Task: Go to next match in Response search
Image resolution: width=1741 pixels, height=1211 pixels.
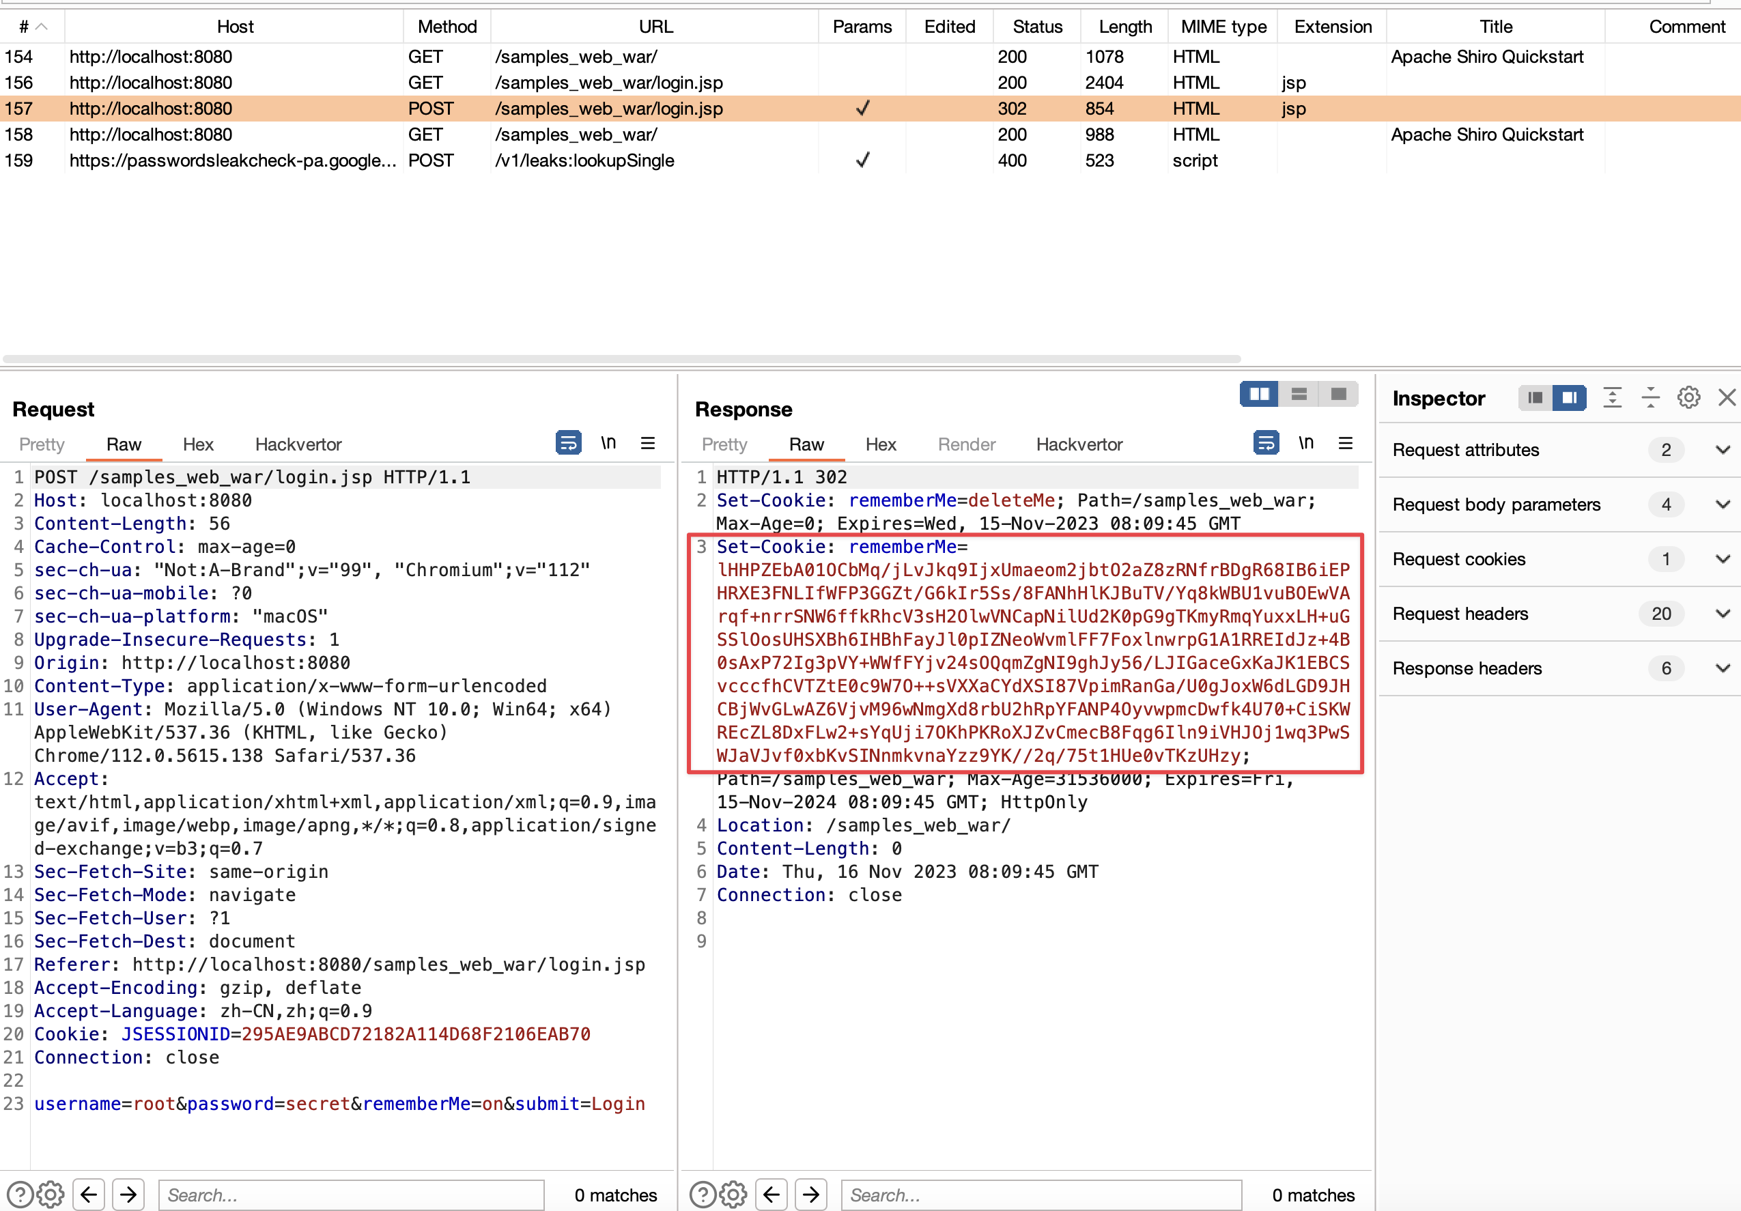Action: [x=811, y=1195]
